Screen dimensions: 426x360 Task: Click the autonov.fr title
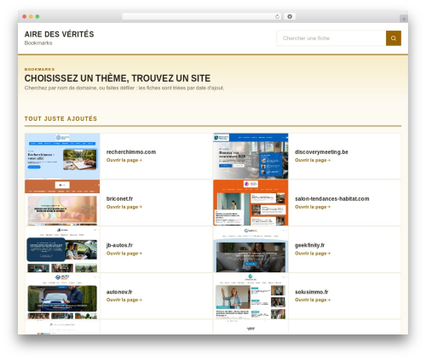tap(119, 292)
